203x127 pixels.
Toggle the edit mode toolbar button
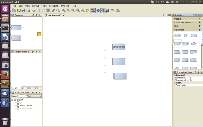[93, 10]
